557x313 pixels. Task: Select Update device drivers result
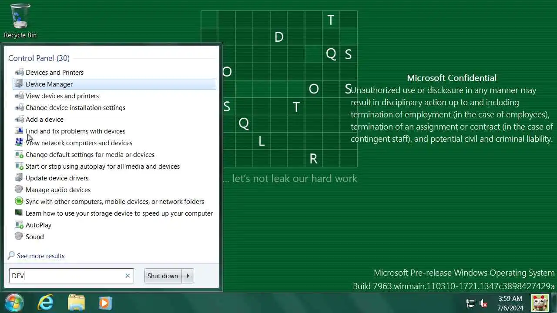[57, 178]
